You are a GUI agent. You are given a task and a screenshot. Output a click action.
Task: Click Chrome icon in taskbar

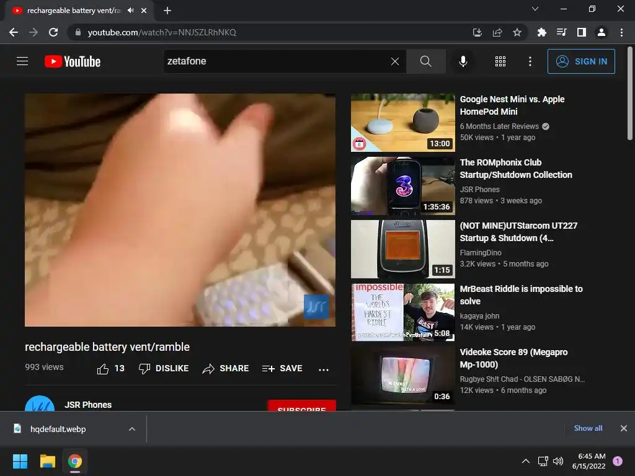tap(75, 461)
